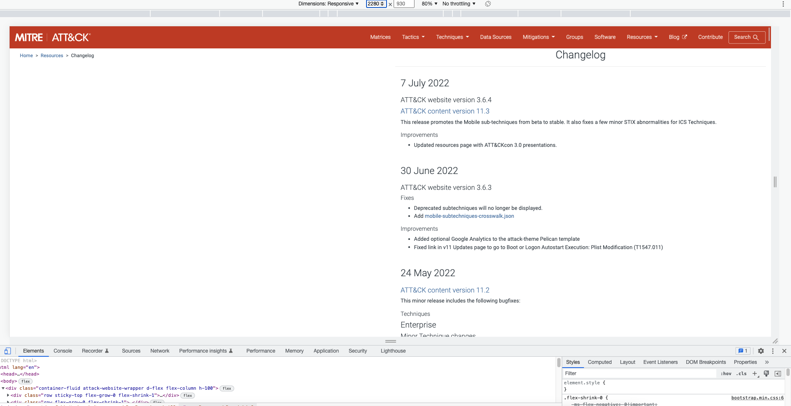Screen dimensions: 791x406
Task: Click the toggle rendering emulations brush icon
Action: click(x=766, y=373)
